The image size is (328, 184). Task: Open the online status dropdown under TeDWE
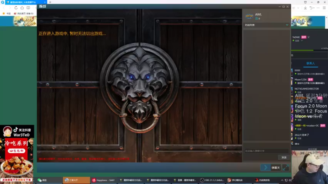pyautogui.click(x=302, y=40)
